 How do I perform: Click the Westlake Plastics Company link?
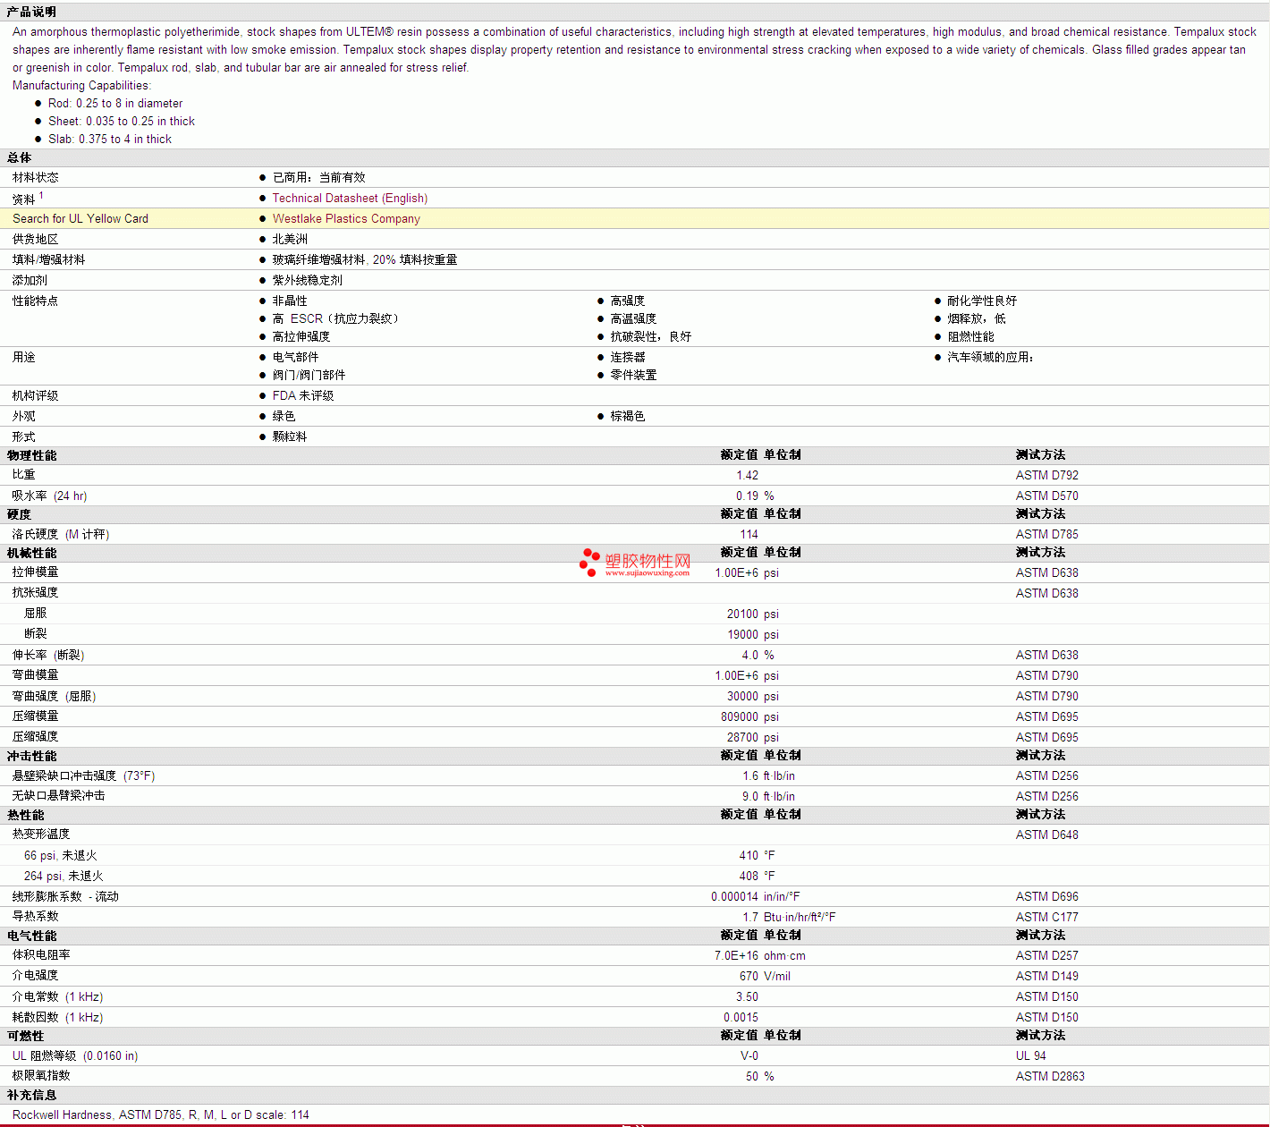tap(346, 219)
